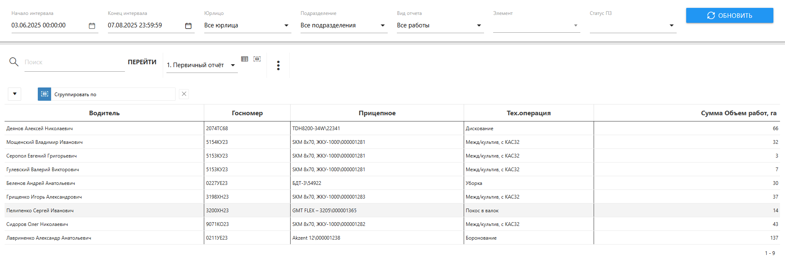The width and height of the screenshot is (785, 262).
Task: Expand the small triangle menu above the table
Action: click(15, 94)
